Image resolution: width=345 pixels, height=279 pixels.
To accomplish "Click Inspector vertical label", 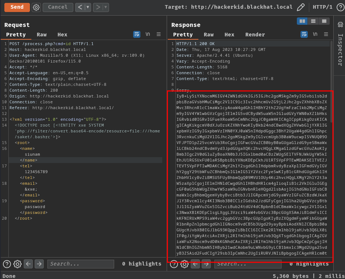I will pyautogui.click(x=340, y=50).
